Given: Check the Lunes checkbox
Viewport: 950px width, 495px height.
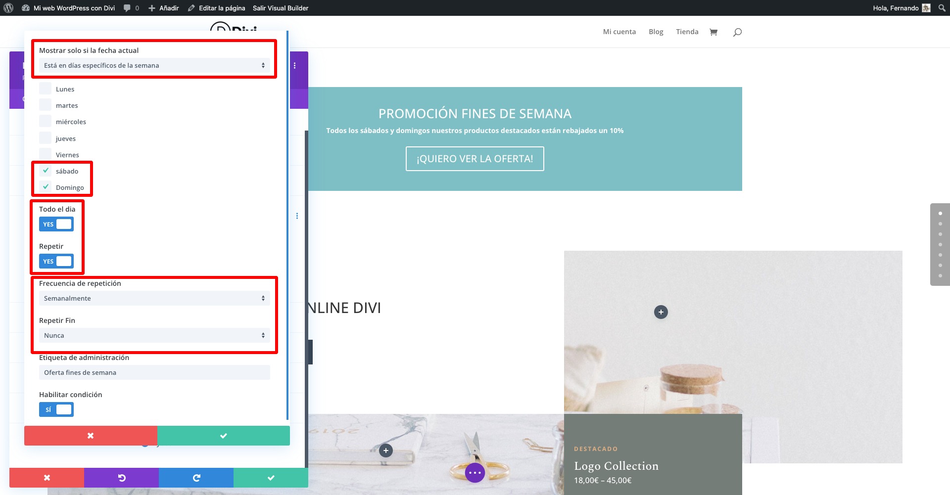Looking at the screenshot, I should click(46, 89).
